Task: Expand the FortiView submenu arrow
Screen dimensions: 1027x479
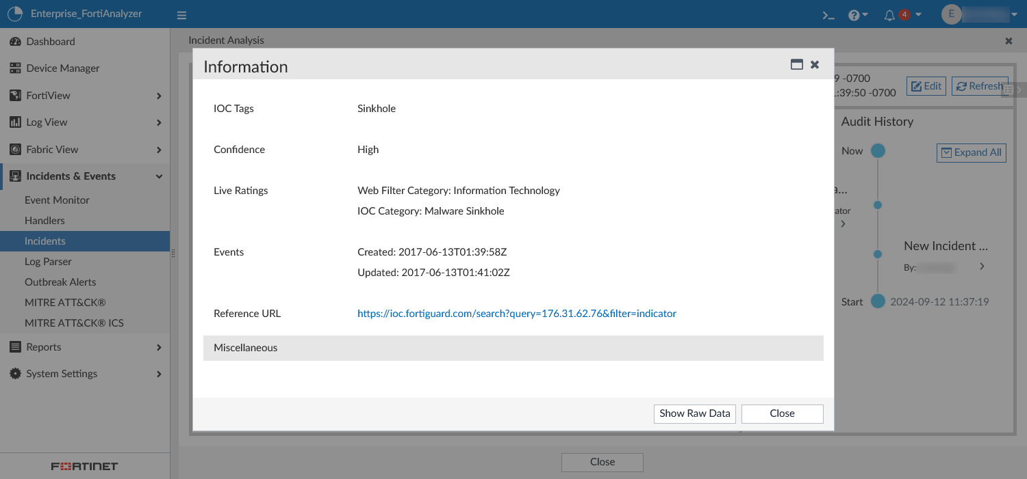Action: tap(159, 96)
